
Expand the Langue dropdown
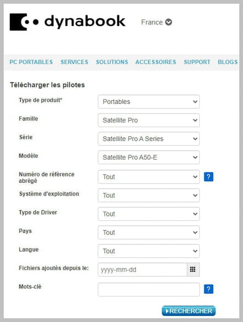[x=149, y=251]
